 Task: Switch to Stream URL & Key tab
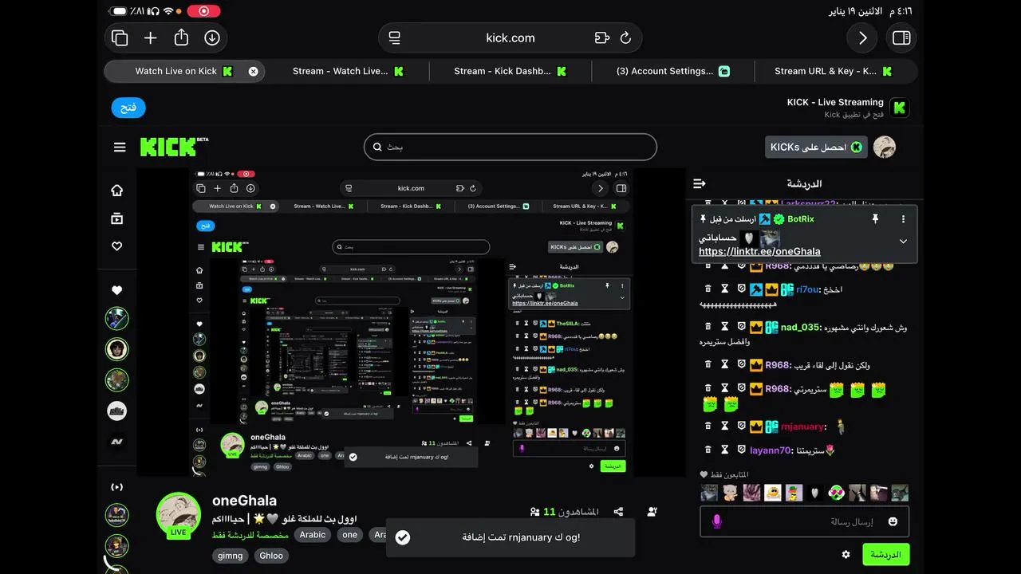click(x=834, y=71)
